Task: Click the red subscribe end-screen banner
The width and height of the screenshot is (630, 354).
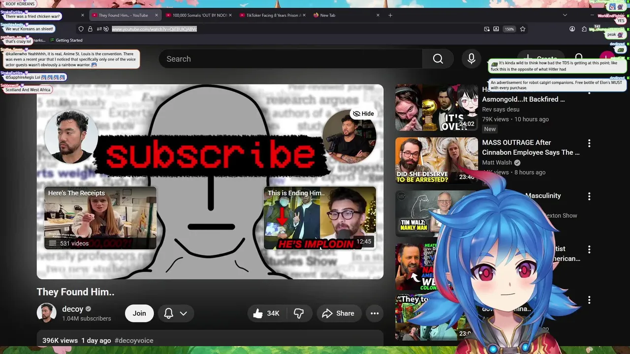Action: click(212, 154)
